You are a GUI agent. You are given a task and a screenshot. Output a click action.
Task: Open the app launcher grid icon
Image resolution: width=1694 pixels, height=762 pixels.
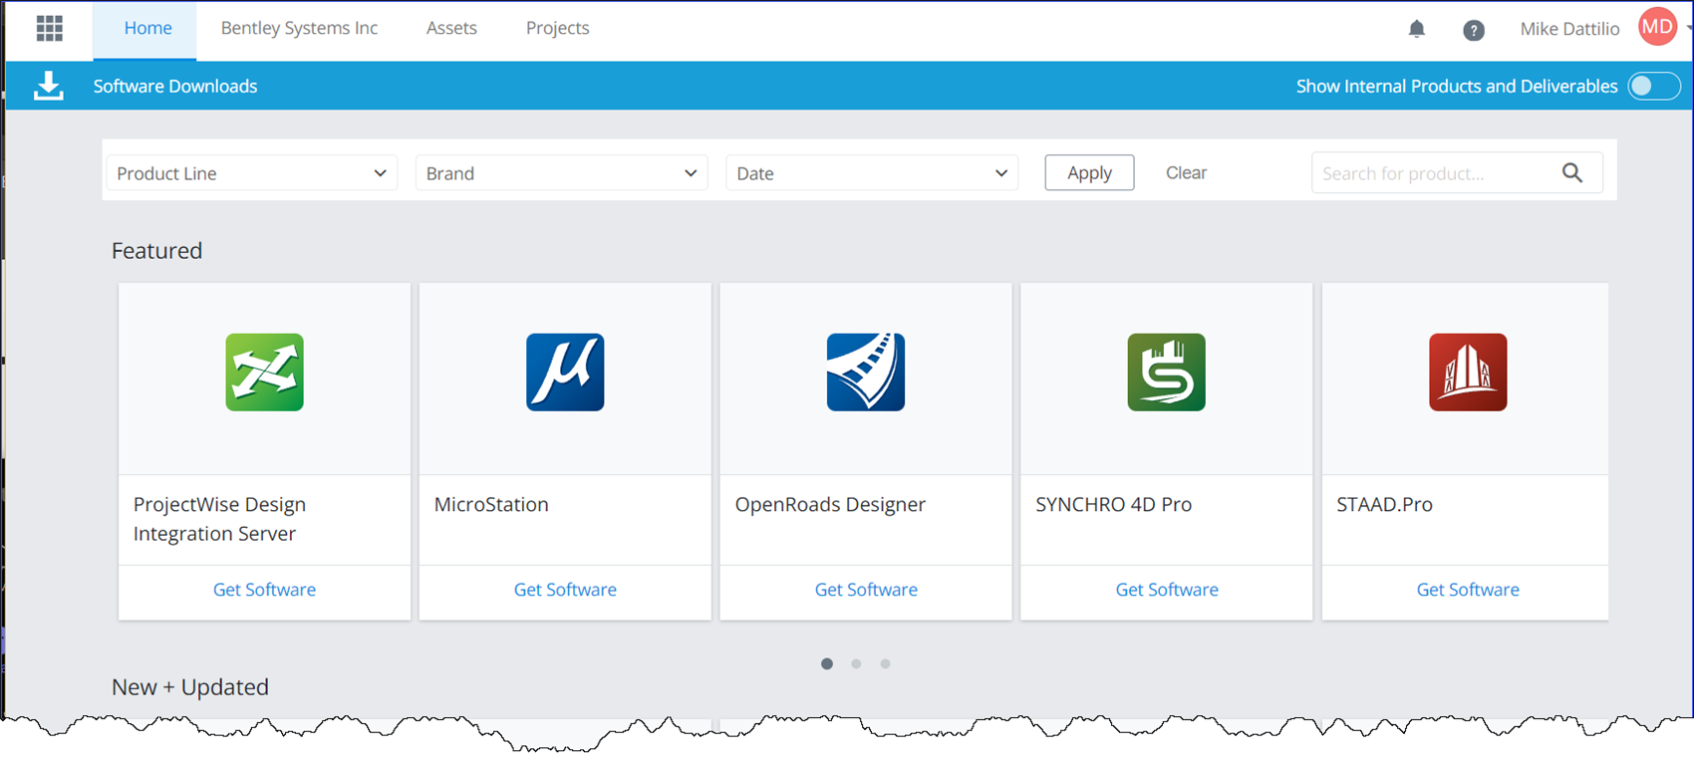[x=49, y=28]
